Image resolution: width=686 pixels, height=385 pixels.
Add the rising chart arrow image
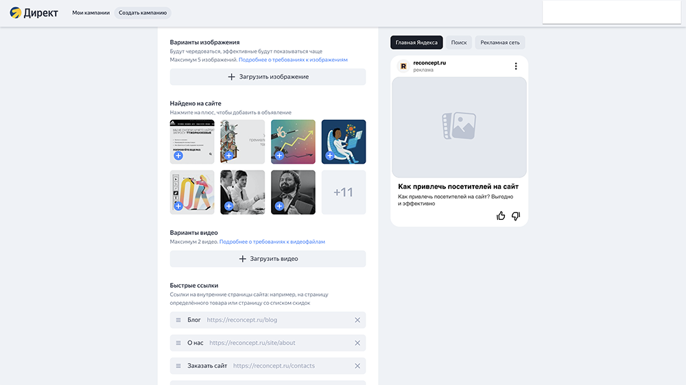[279, 156]
